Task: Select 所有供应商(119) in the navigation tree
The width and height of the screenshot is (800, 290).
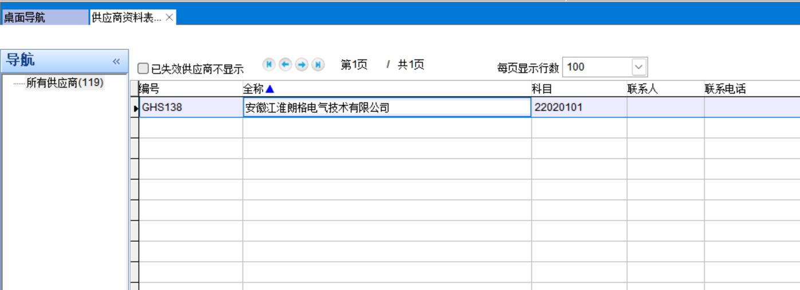Action: pos(65,83)
